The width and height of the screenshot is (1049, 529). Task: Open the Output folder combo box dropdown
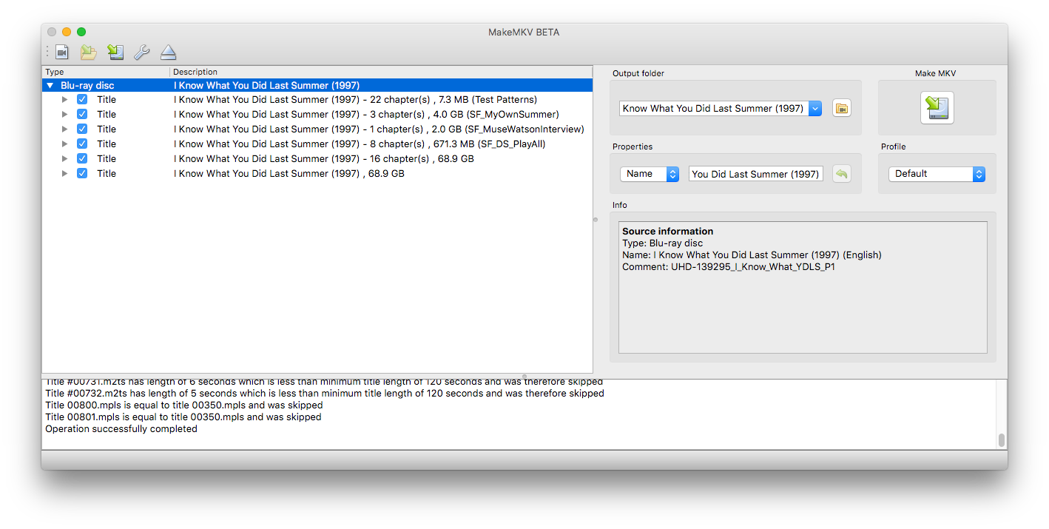pyautogui.click(x=815, y=108)
